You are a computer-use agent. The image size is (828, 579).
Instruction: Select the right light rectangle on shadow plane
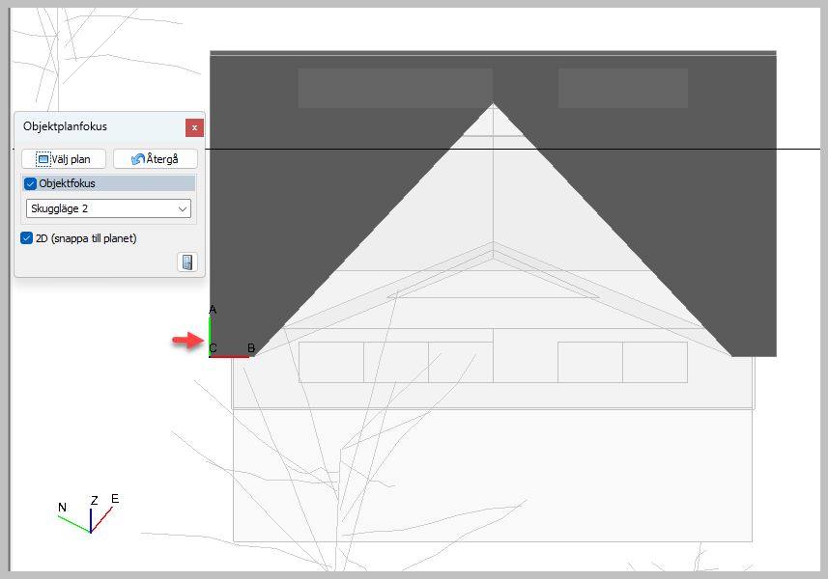pos(622,88)
